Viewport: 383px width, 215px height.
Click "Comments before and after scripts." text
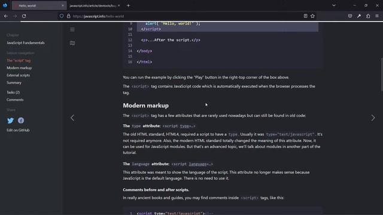click(156, 190)
